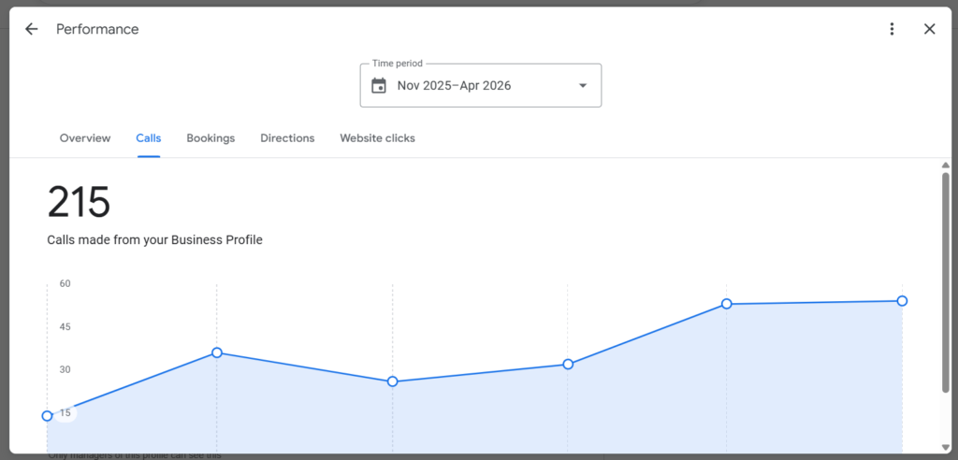View the Website clicks tab
Screen dimensions: 958x460
pos(378,138)
